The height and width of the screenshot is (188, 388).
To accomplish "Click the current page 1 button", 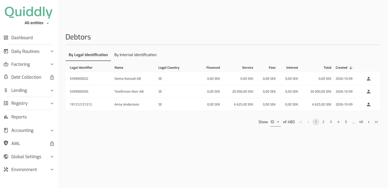I will coord(316,122).
